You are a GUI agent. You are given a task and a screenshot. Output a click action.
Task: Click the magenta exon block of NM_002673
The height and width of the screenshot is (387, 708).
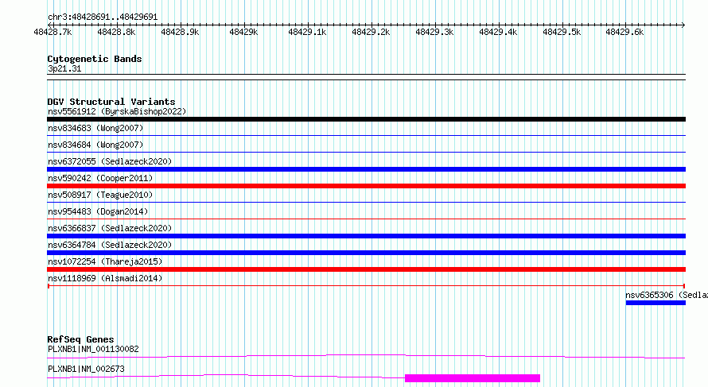point(473,378)
